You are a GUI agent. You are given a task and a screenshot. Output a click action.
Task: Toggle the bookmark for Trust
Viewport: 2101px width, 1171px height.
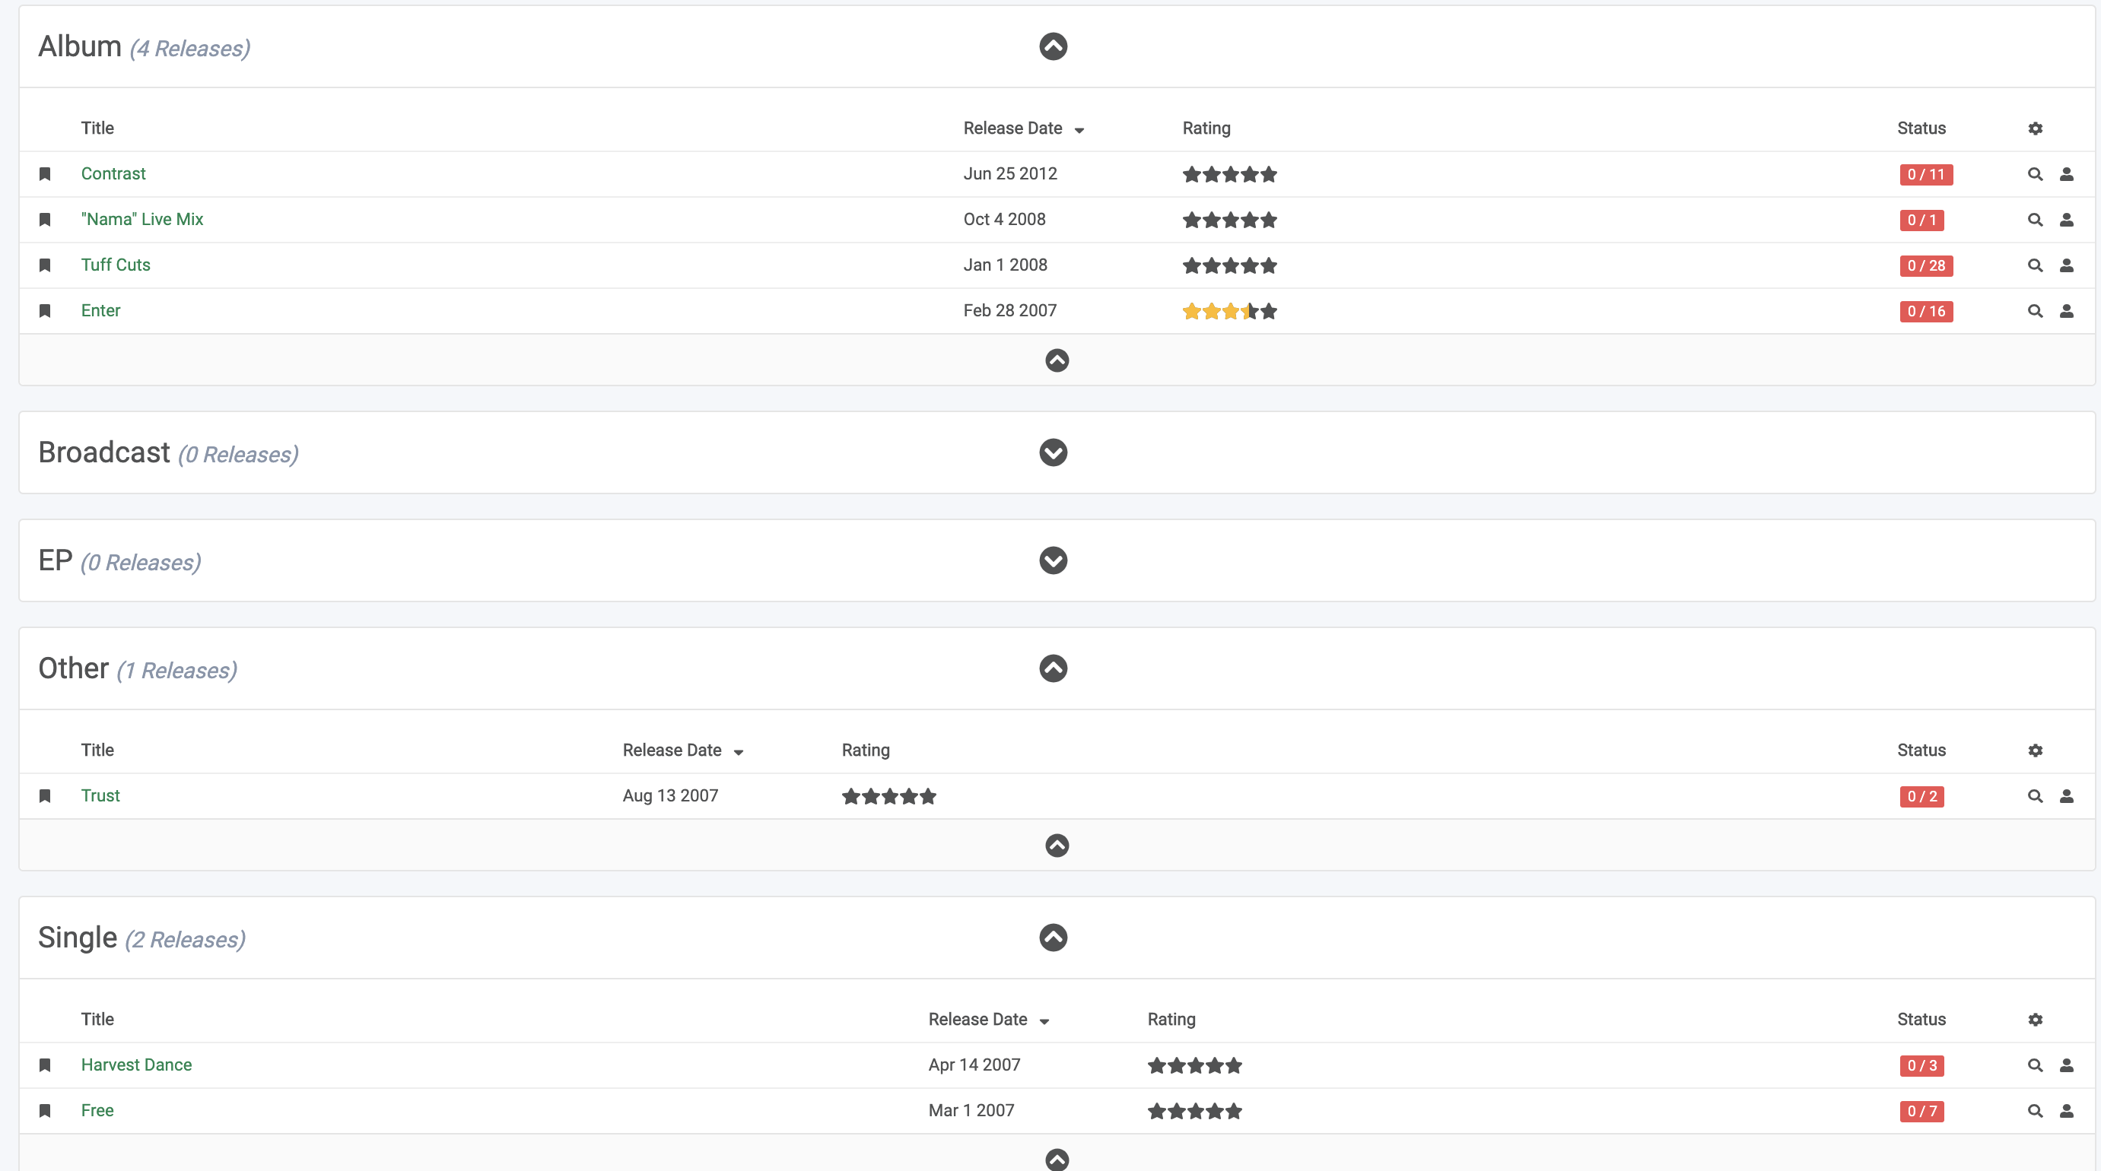[45, 796]
